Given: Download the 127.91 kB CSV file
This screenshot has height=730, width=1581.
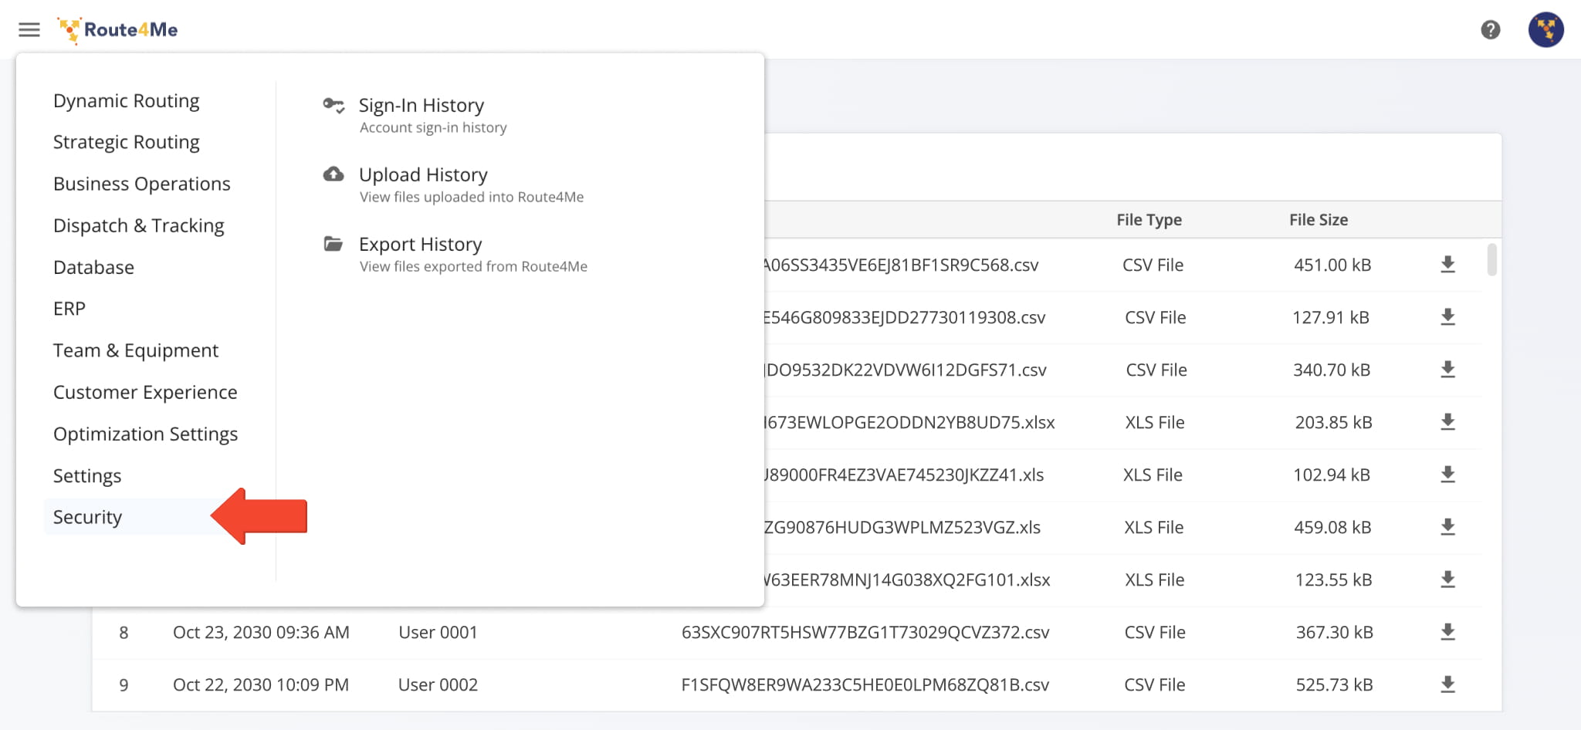Looking at the screenshot, I should [1447, 317].
